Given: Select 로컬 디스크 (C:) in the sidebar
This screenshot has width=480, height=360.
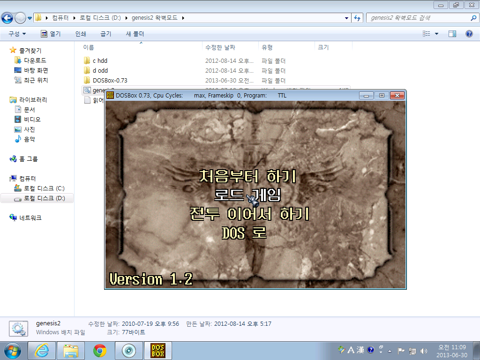Looking at the screenshot, I should pos(44,188).
